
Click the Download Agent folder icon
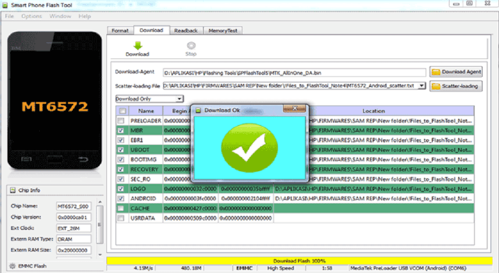436,72
